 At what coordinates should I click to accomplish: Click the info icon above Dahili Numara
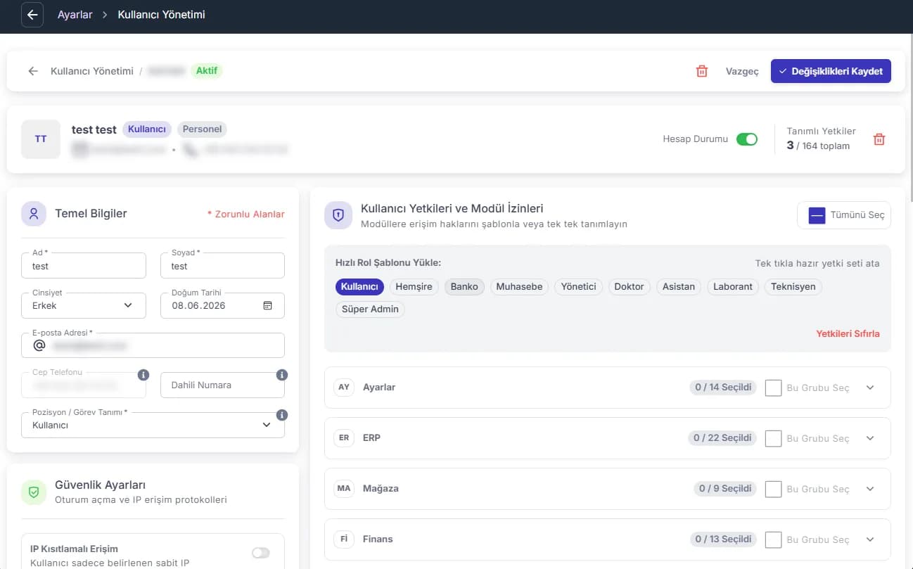click(282, 375)
